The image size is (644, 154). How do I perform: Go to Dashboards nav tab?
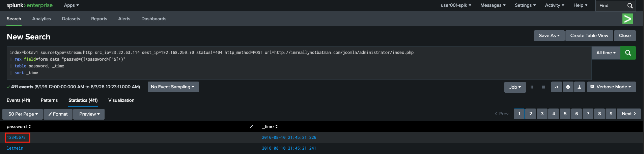154,19
